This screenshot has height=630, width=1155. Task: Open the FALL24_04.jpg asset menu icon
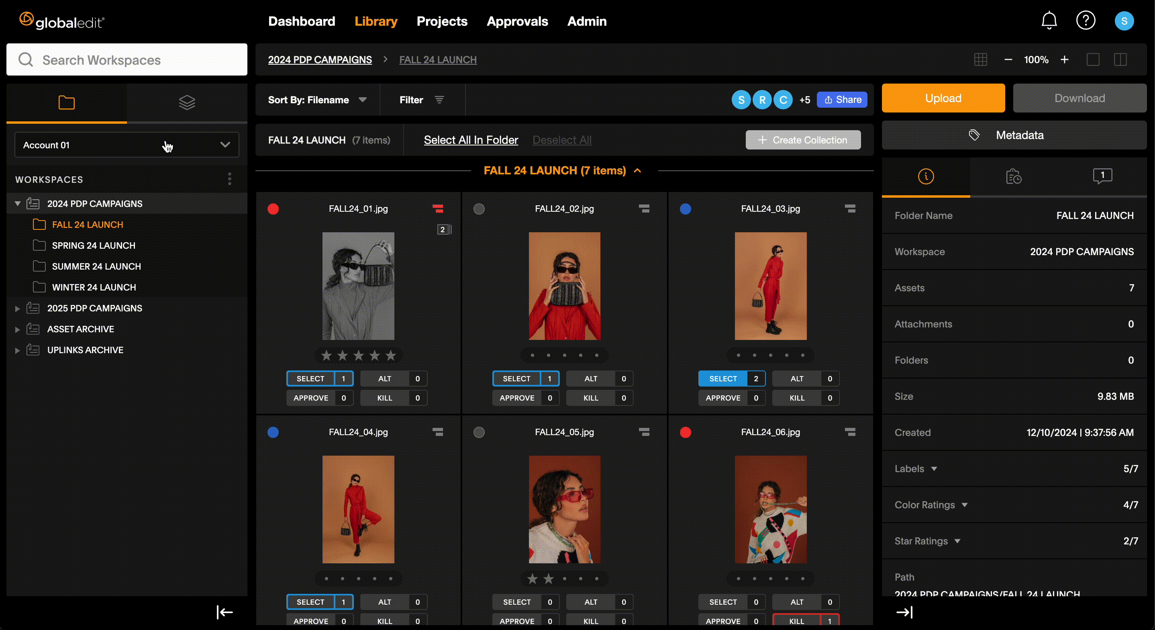(438, 432)
